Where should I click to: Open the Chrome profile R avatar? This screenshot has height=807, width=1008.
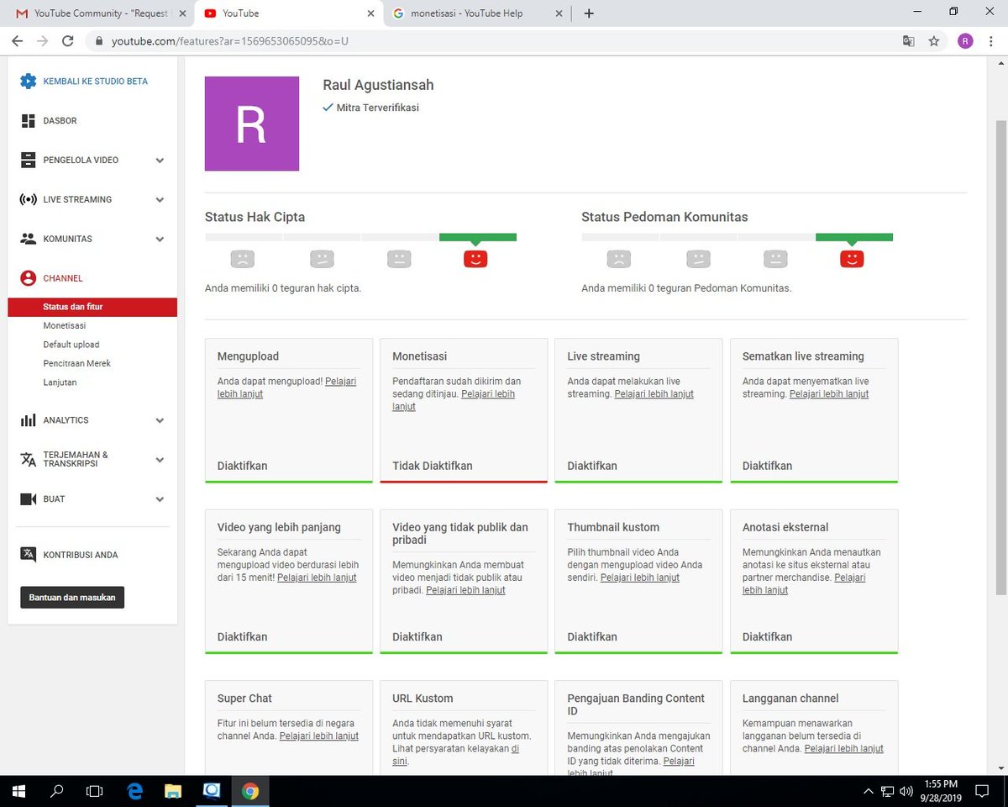[965, 40]
